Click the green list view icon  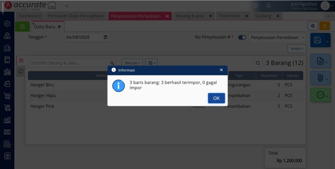tap(23, 26)
